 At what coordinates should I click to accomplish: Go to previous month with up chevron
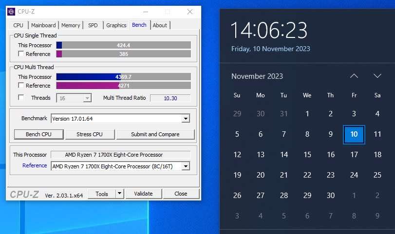click(x=354, y=76)
